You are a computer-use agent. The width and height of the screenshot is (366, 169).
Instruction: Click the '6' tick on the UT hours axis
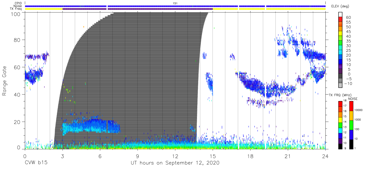pos(100,156)
